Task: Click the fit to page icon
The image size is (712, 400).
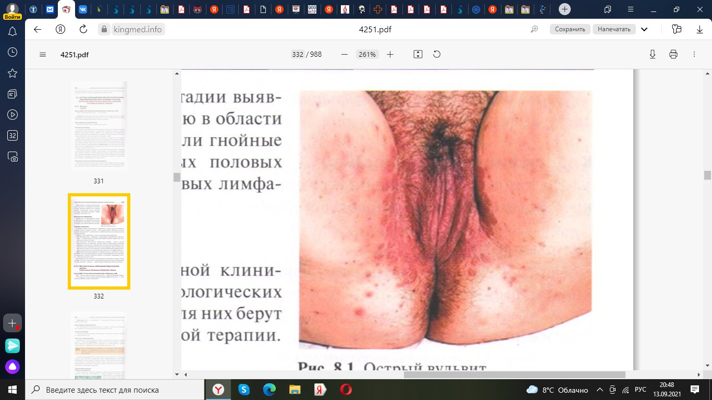Action: point(418,55)
